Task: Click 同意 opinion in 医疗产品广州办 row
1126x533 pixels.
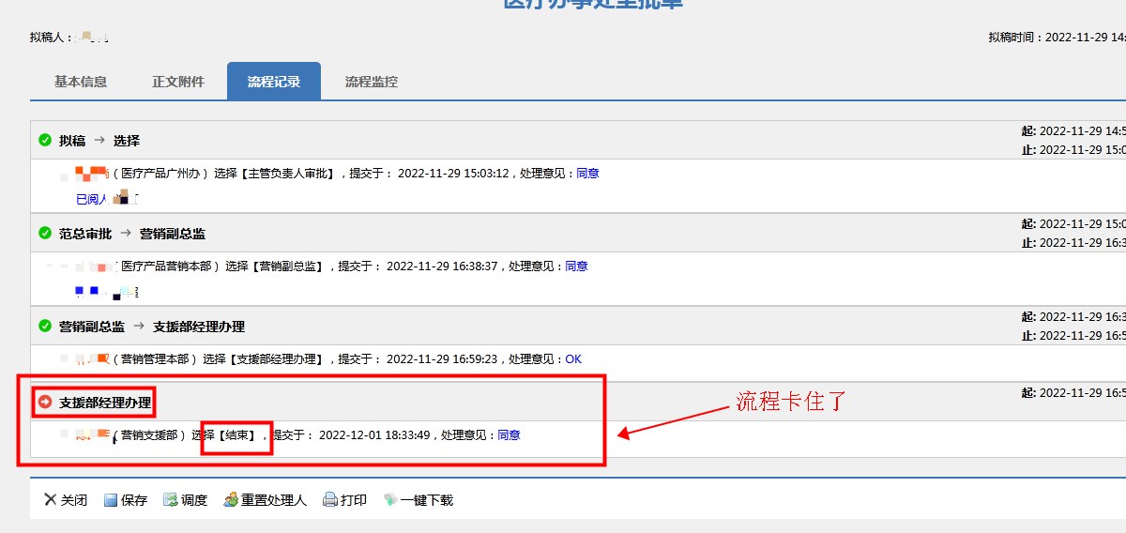Action: tap(587, 174)
